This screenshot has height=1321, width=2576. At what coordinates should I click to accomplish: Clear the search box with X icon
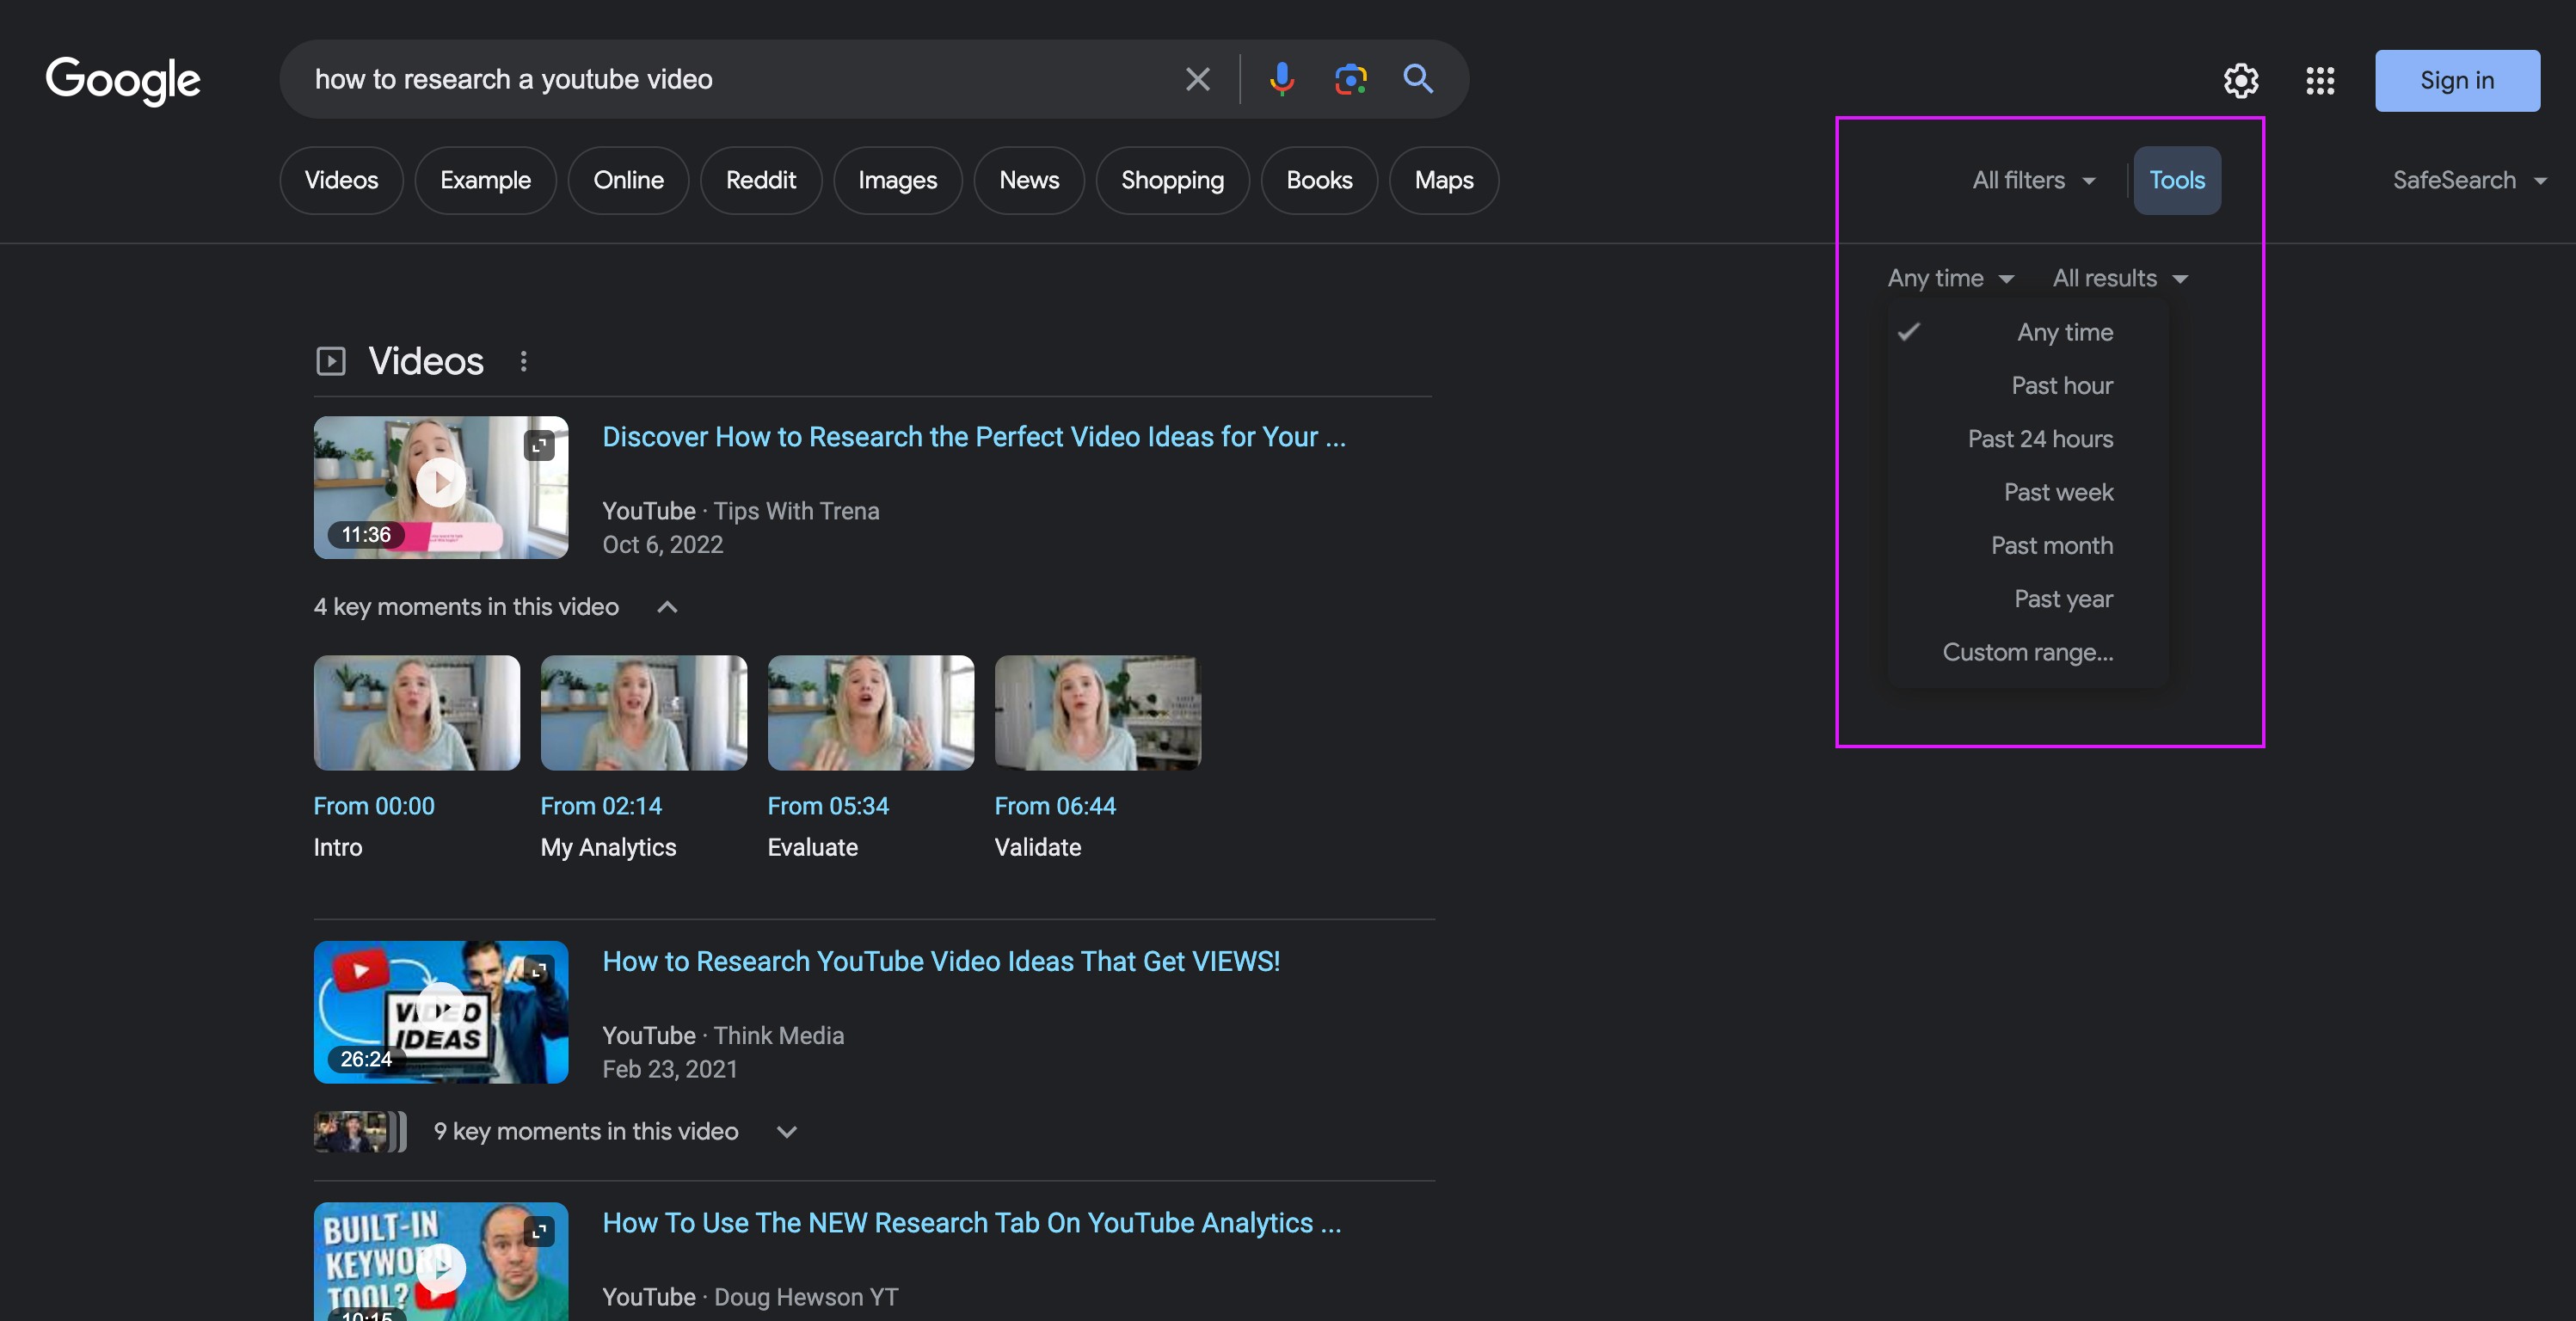(x=1197, y=79)
